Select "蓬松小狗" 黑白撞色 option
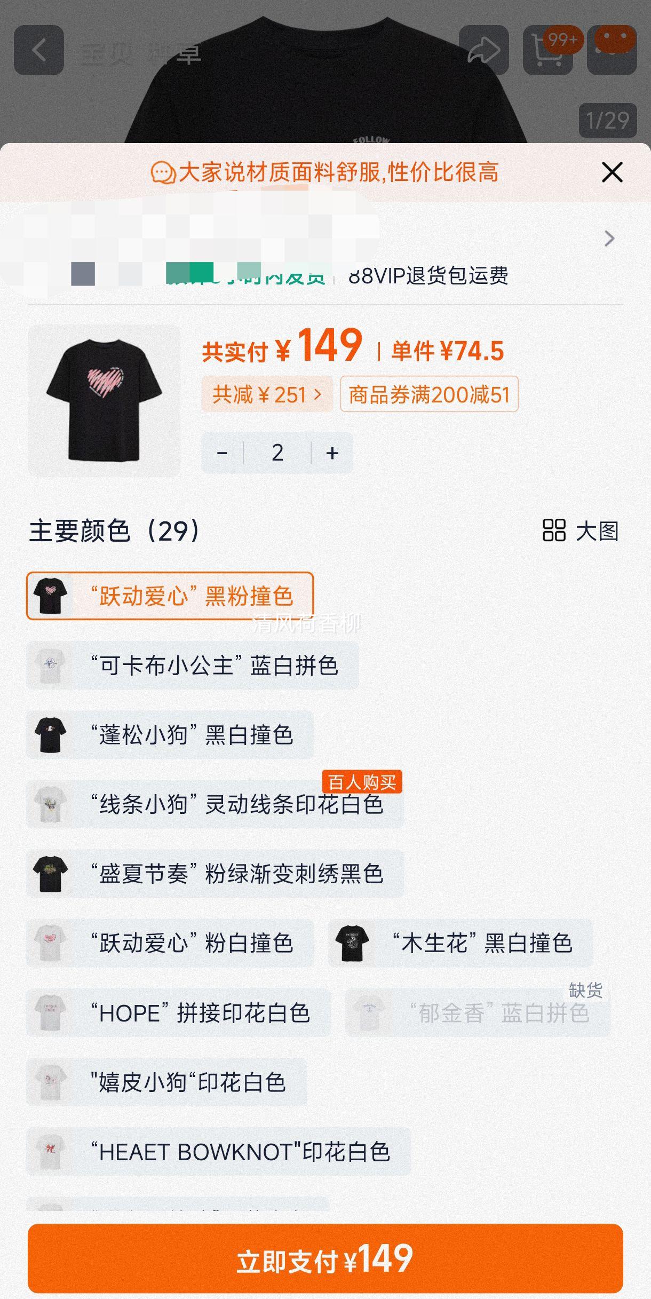The image size is (651, 1299). click(170, 735)
